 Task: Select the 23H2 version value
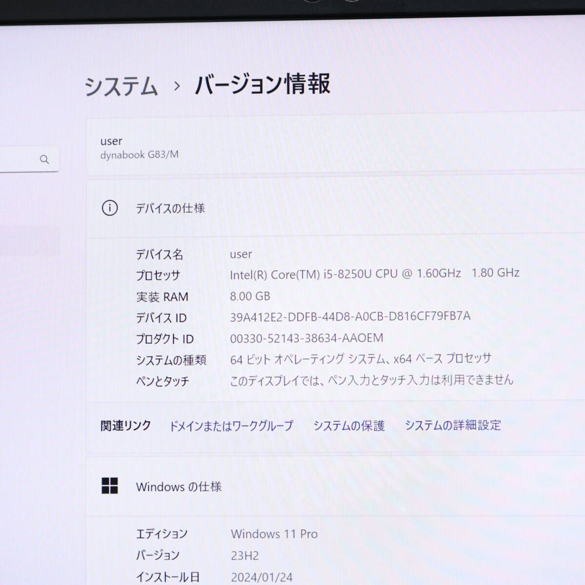[x=245, y=556]
